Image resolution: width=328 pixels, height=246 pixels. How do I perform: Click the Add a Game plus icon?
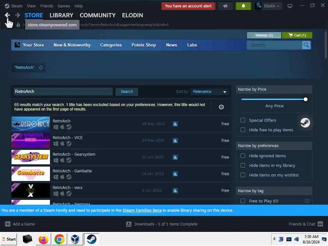(x=8, y=224)
